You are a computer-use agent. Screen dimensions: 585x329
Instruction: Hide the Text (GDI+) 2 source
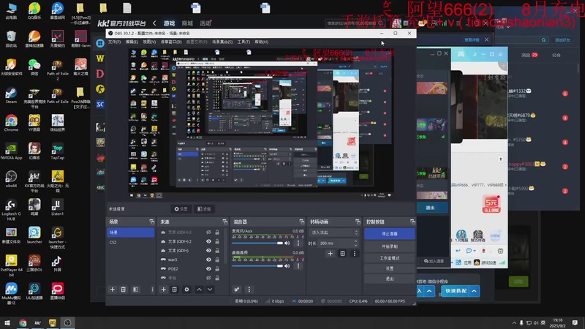point(208,241)
